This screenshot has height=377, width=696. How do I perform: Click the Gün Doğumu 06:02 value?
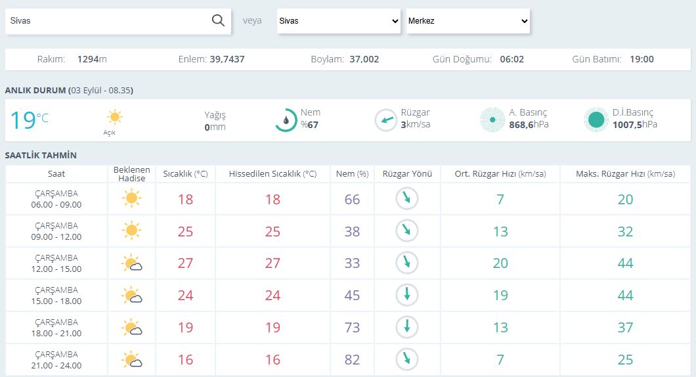click(511, 59)
